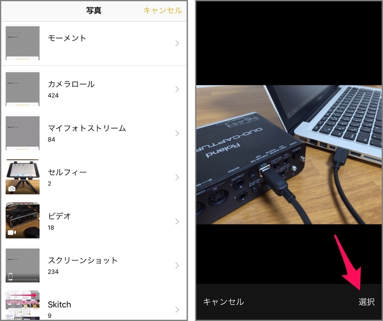The height and width of the screenshot is (321, 383).
Task: Open スクリーンショット via its right chevron
Action: click(177, 265)
